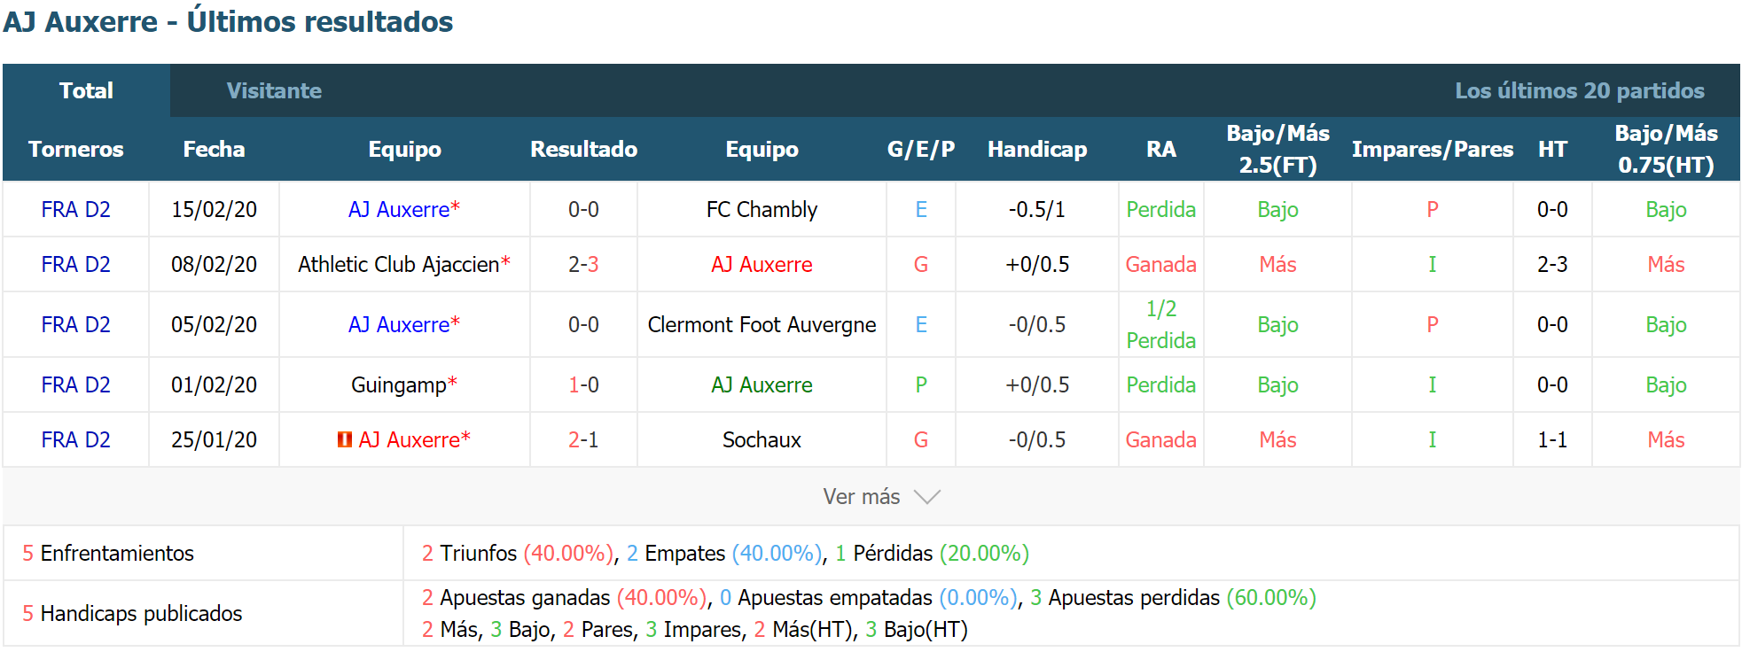Screen dimensions: 1742x652
Task: Click the 2-3 result for 08/02/20
Action: click(x=583, y=264)
